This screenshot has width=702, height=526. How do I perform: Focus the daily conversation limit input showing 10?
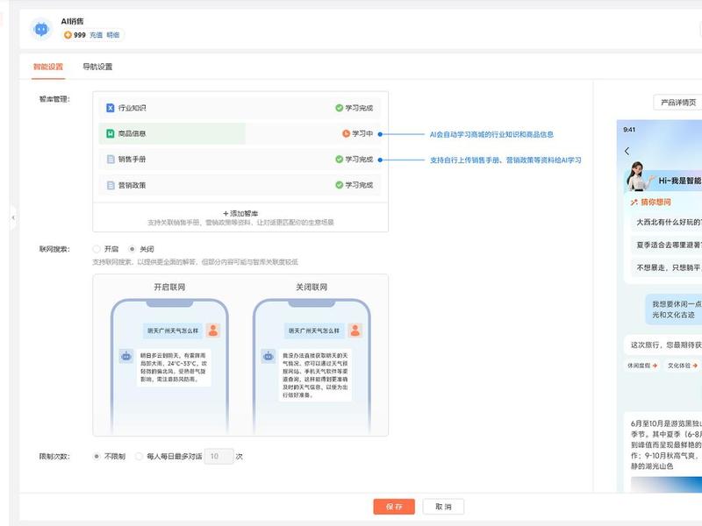pyautogui.click(x=218, y=456)
